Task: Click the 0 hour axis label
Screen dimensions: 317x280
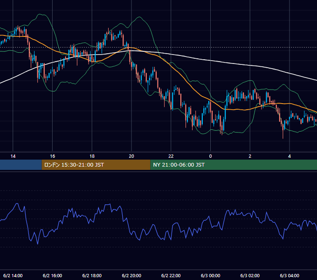Action: click(210, 156)
